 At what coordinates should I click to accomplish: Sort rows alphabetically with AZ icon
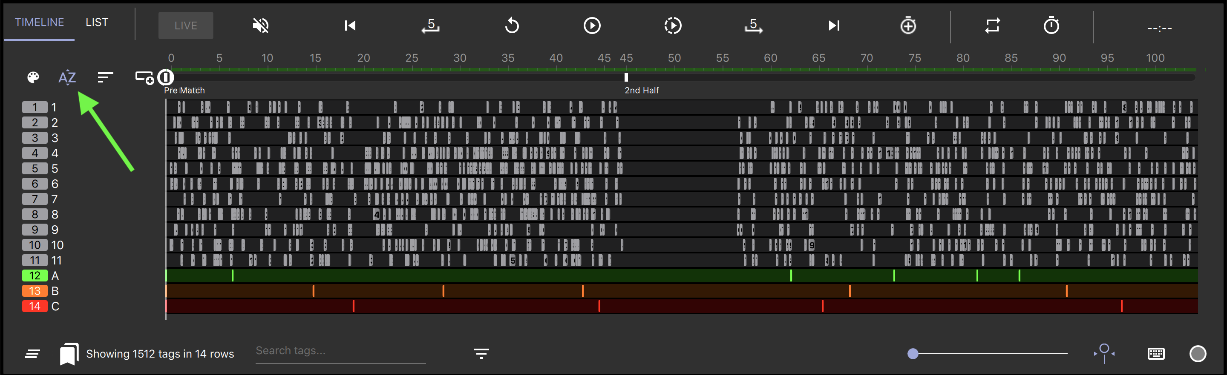click(67, 77)
